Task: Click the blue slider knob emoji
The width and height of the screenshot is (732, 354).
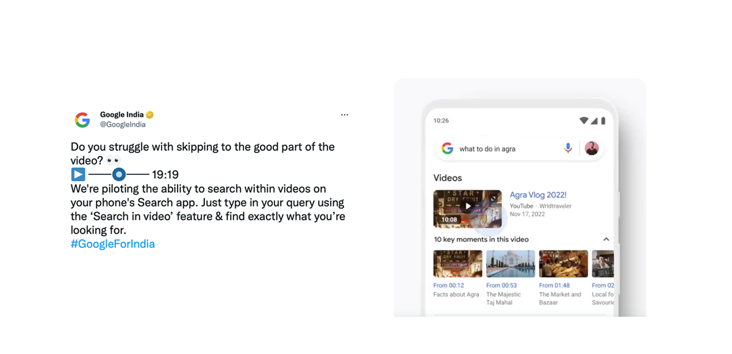Action: coord(119,174)
